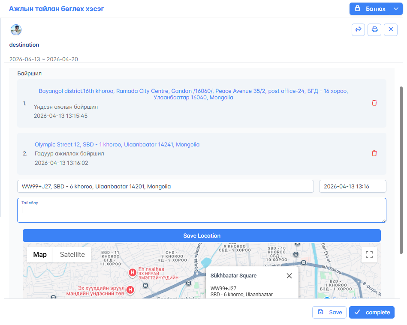Viewport: 407px width, 325px height.
Task: Toggle fullscreen map view icon
Action: (x=369, y=254)
